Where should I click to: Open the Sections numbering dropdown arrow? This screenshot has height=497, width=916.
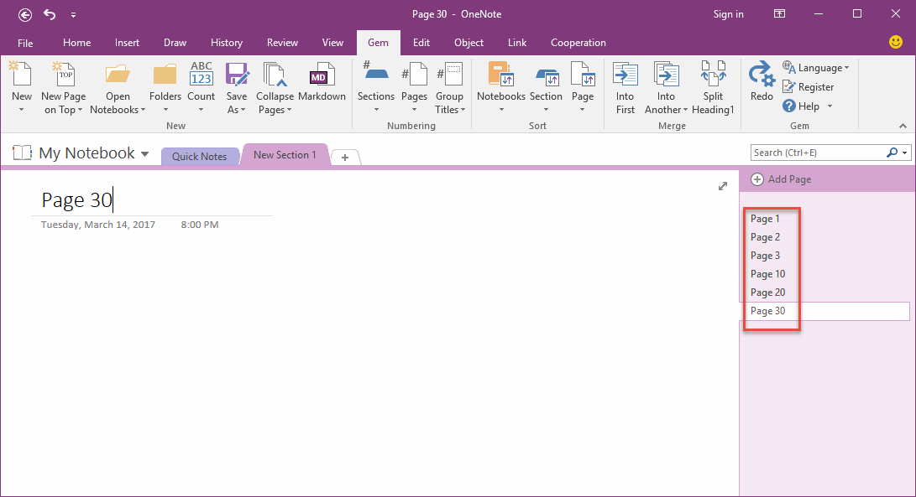coord(376,110)
